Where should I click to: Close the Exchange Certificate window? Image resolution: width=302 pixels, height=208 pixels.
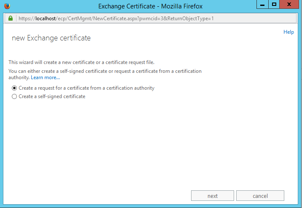click(289, 5)
